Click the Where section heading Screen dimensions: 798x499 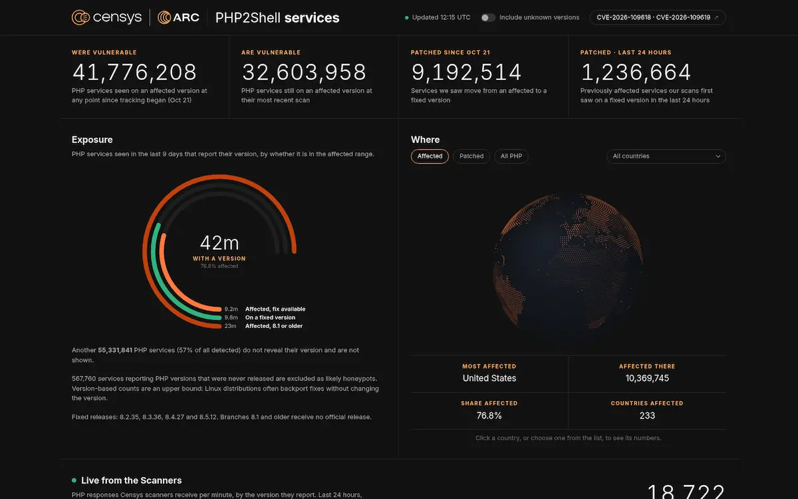[426, 140]
